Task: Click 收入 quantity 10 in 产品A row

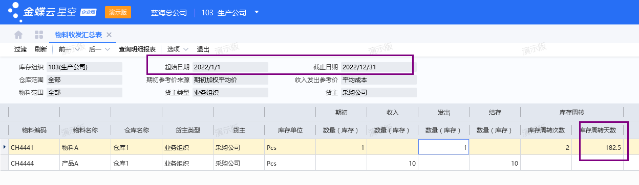Action: (393, 164)
